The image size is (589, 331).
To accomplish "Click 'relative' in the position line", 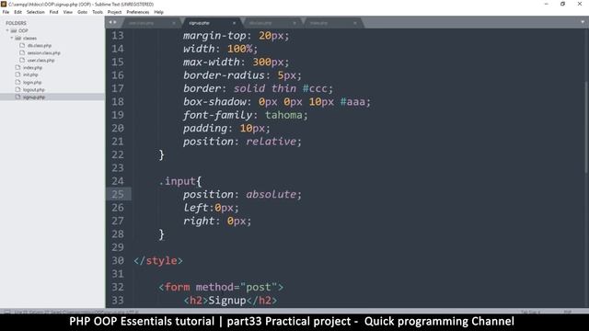I will [x=271, y=142].
